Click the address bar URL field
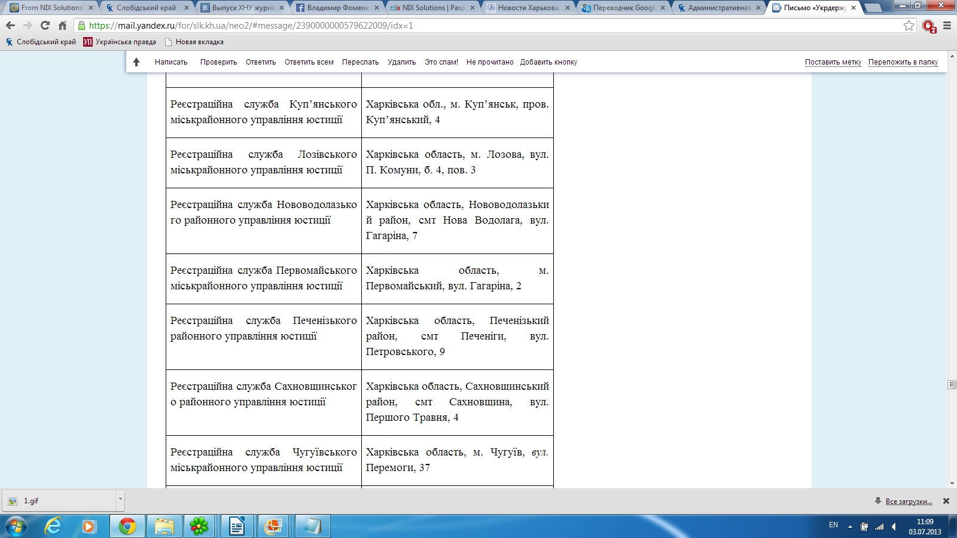 tap(478, 26)
